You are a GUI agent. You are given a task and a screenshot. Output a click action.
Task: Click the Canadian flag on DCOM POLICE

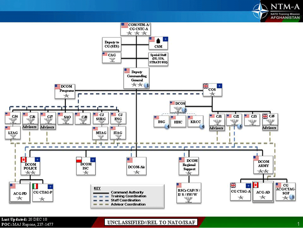[x=23, y=160]
